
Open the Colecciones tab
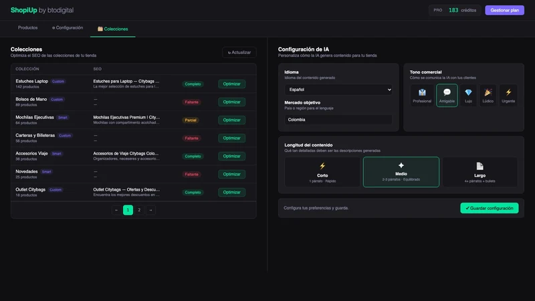click(112, 29)
